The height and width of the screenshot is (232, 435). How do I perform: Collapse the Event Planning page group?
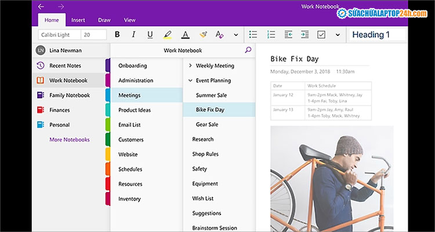(x=190, y=81)
